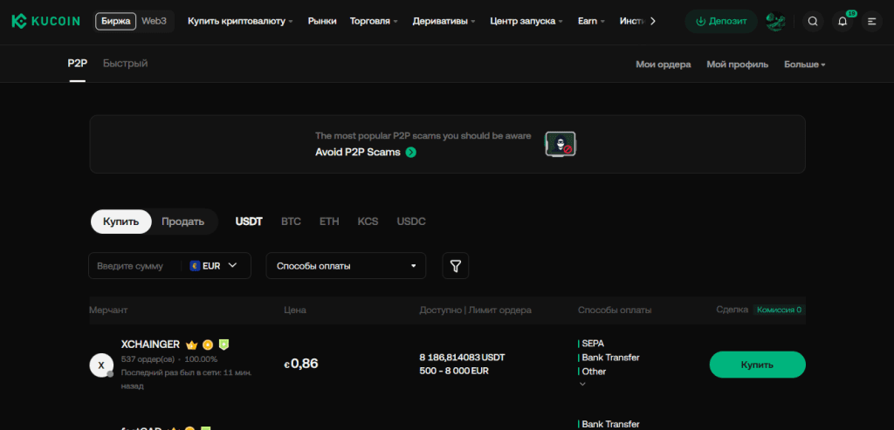Select the Купить side toggle
Screen dimensions: 894x430
(120, 222)
